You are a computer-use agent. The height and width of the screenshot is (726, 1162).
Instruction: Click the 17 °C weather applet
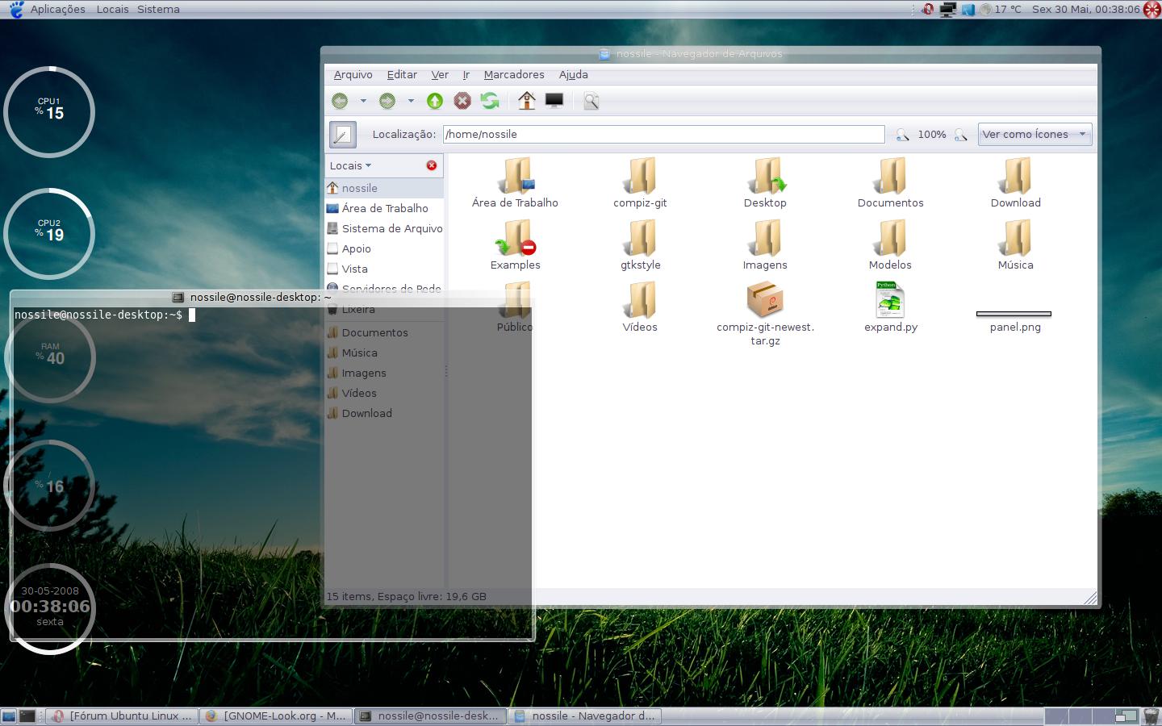999,10
